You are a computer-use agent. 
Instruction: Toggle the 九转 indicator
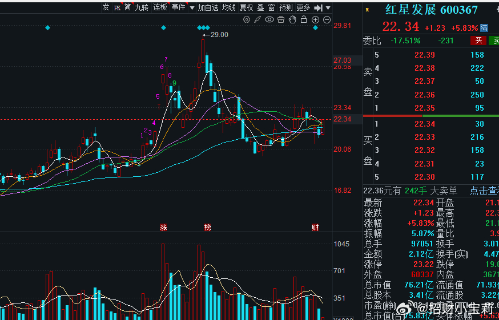pyautogui.click(x=142, y=7)
